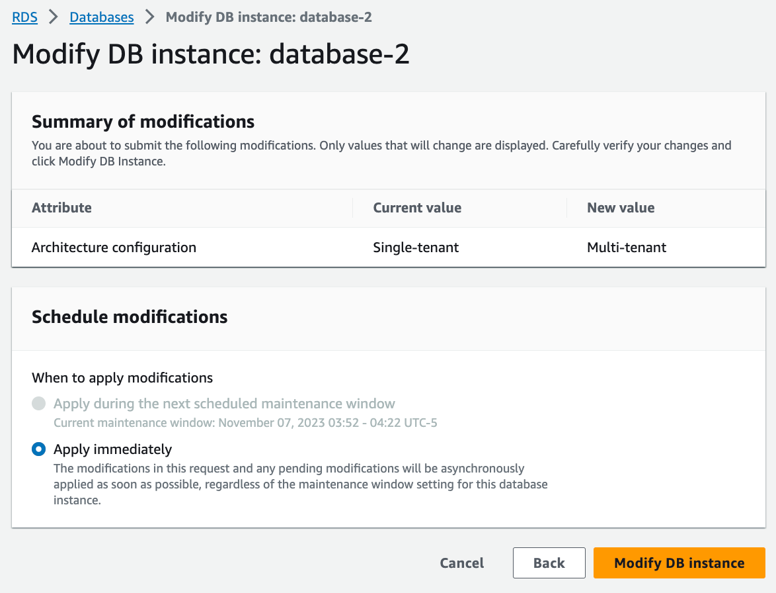Click the When to apply modifications label
776x593 pixels.
[122, 378]
